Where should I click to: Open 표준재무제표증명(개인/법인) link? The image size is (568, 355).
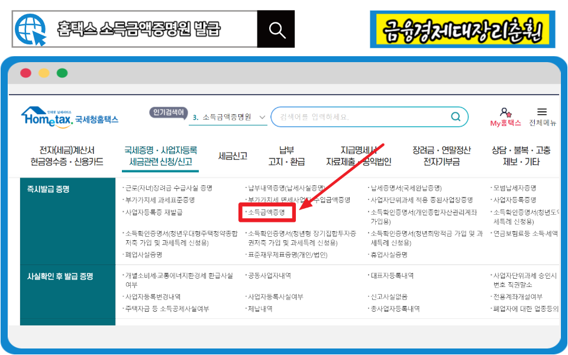click(288, 255)
